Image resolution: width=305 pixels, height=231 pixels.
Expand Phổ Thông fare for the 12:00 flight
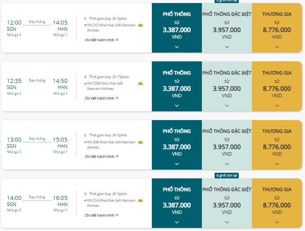click(x=177, y=47)
